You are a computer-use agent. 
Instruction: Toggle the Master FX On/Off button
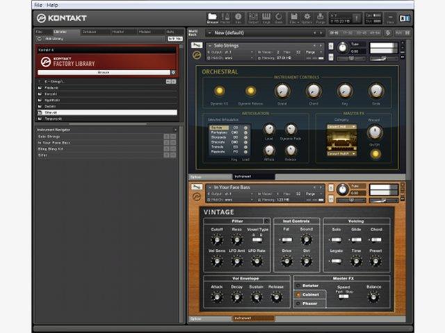pos(375,154)
